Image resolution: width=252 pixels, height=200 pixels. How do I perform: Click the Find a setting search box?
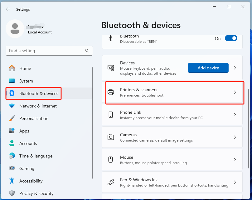49,51
